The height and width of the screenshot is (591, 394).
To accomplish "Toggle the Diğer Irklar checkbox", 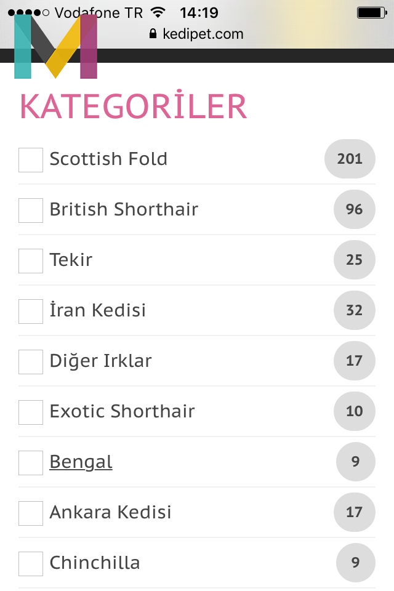I will point(31,361).
